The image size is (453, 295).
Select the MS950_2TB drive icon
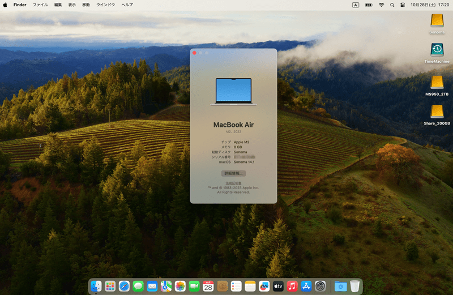point(437,85)
